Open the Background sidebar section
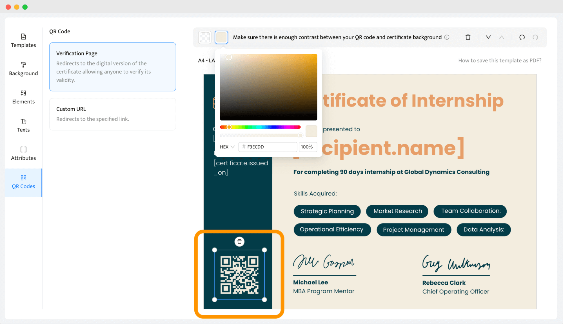 coord(23,69)
